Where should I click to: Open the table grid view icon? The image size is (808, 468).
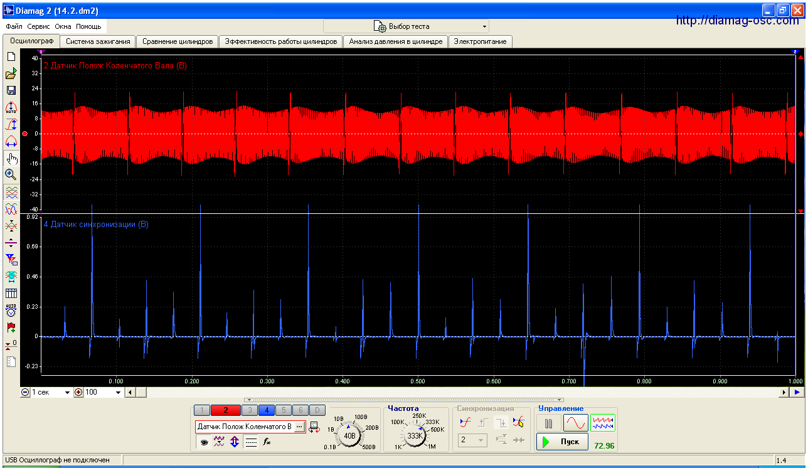pyautogui.click(x=11, y=293)
